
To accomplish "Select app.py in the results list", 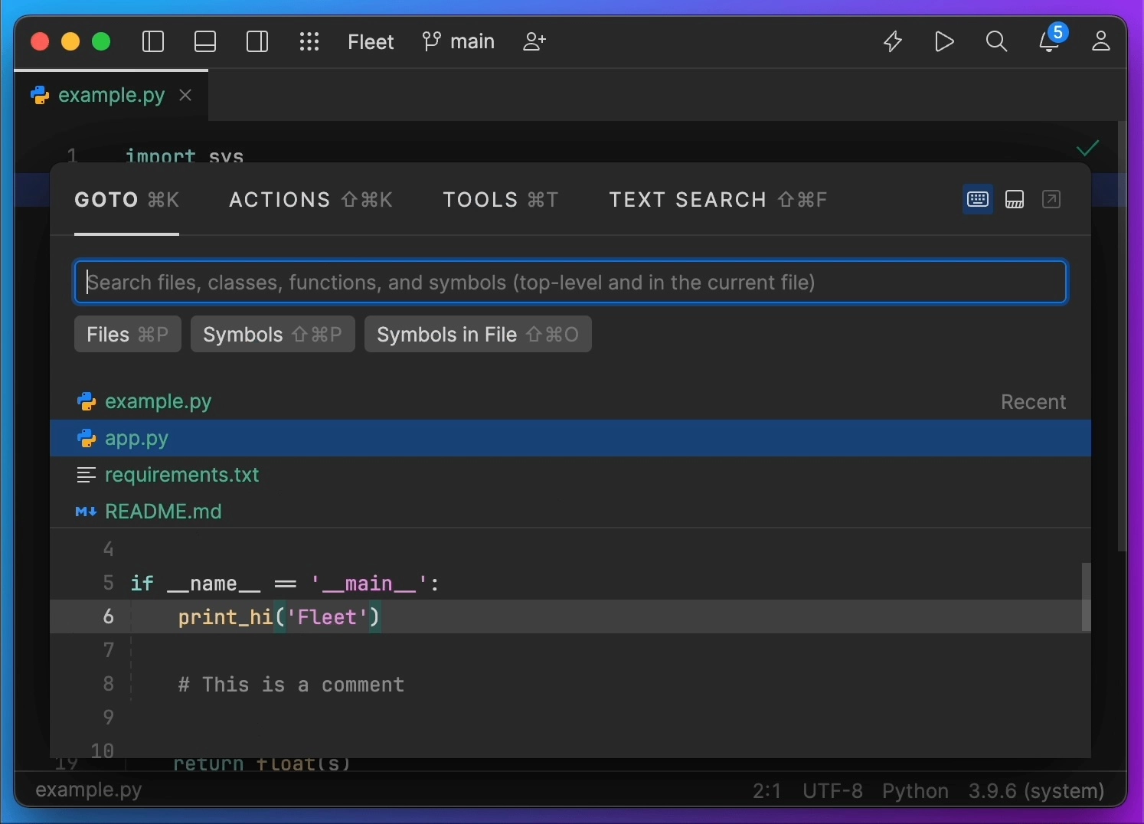I will pos(570,438).
